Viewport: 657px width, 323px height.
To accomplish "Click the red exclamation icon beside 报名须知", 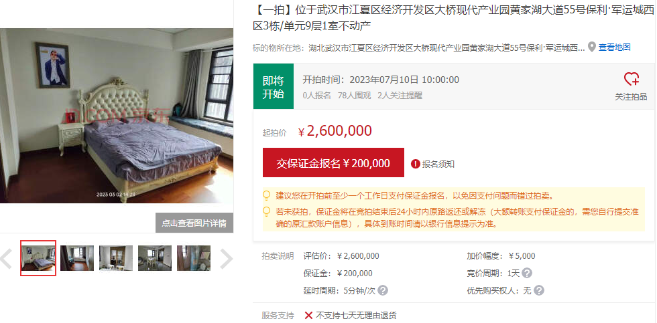I will [415, 165].
